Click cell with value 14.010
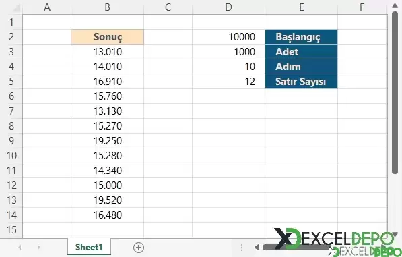Viewport: 402px width, 257px height. (108, 67)
